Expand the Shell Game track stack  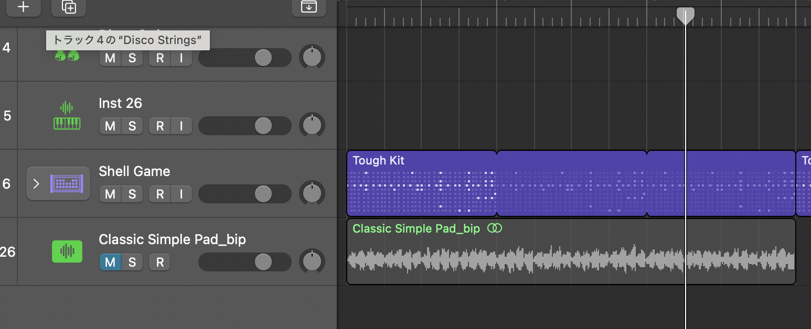tap(36, 183)
